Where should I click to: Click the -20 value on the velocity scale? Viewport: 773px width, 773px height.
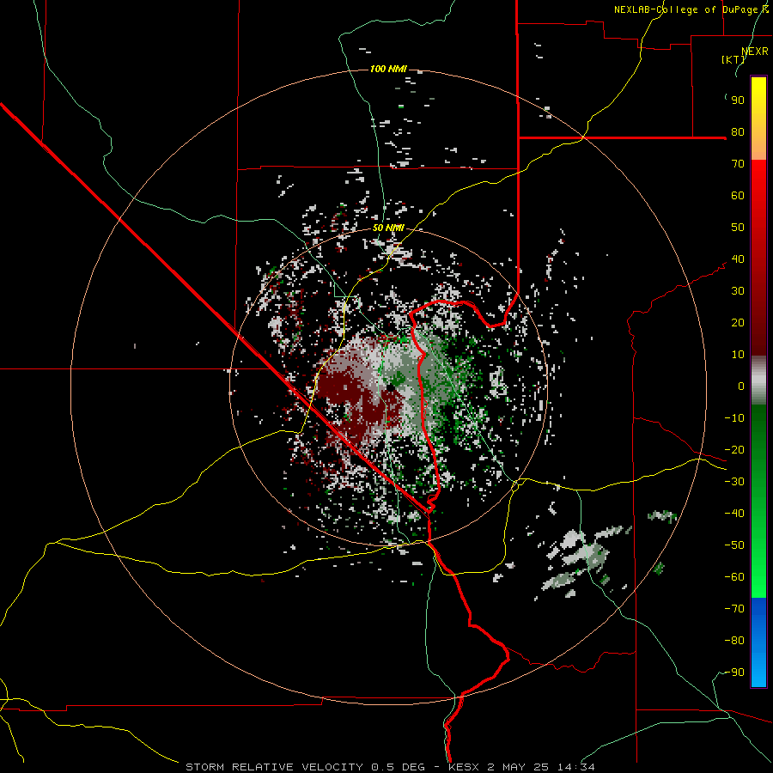734,450
